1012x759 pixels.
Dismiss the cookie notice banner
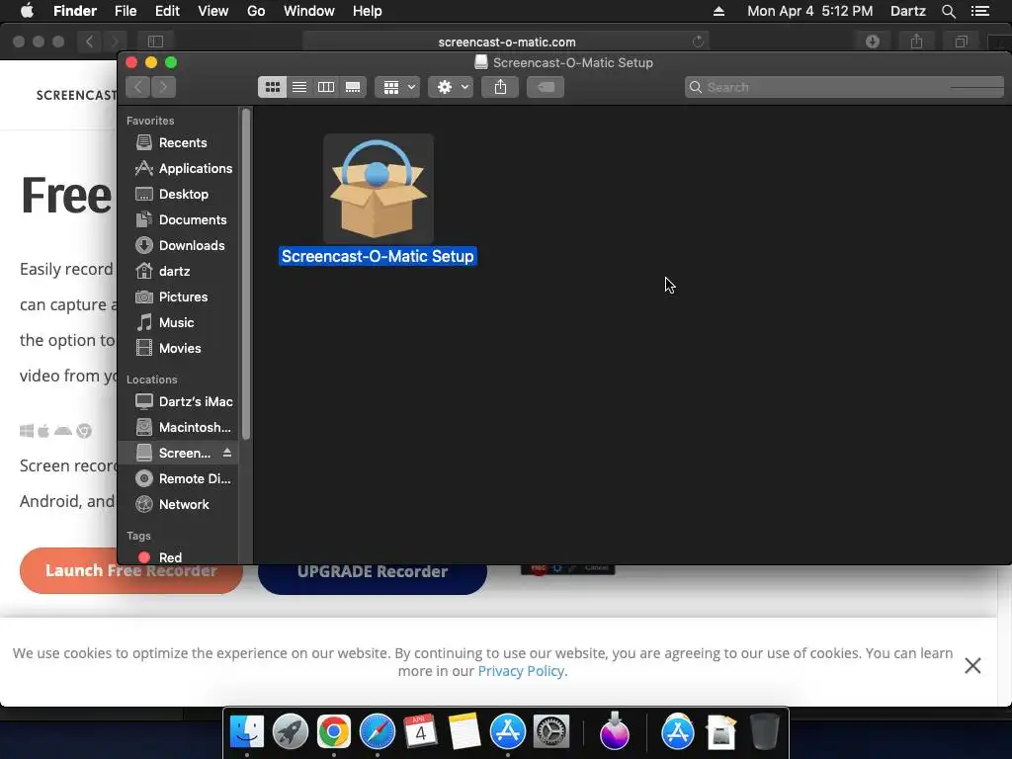(x=972, y=665)
